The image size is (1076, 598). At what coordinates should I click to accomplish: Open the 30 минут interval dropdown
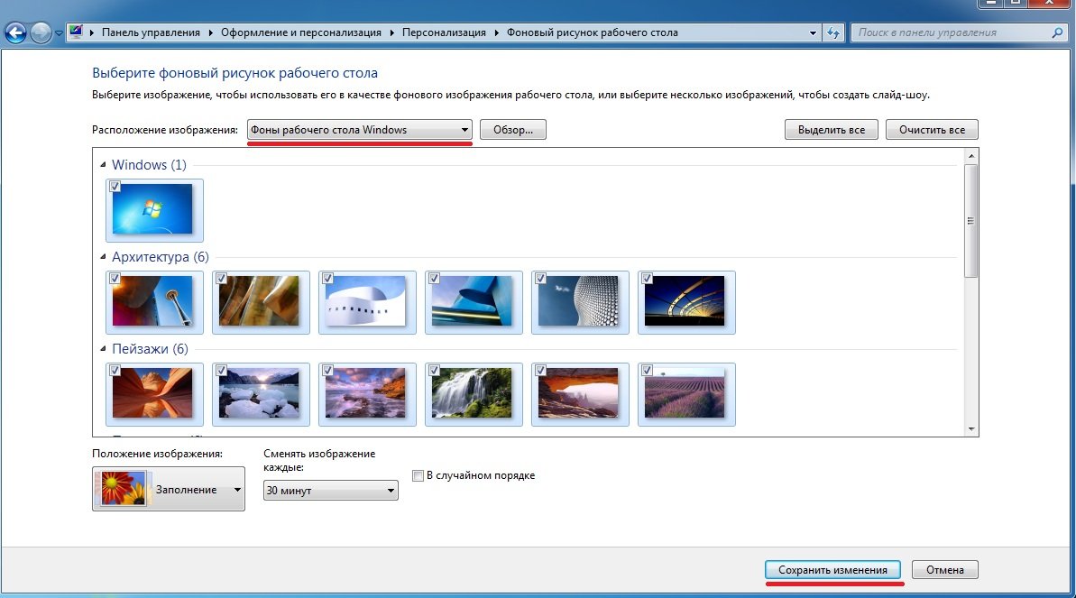coord(330,490)
